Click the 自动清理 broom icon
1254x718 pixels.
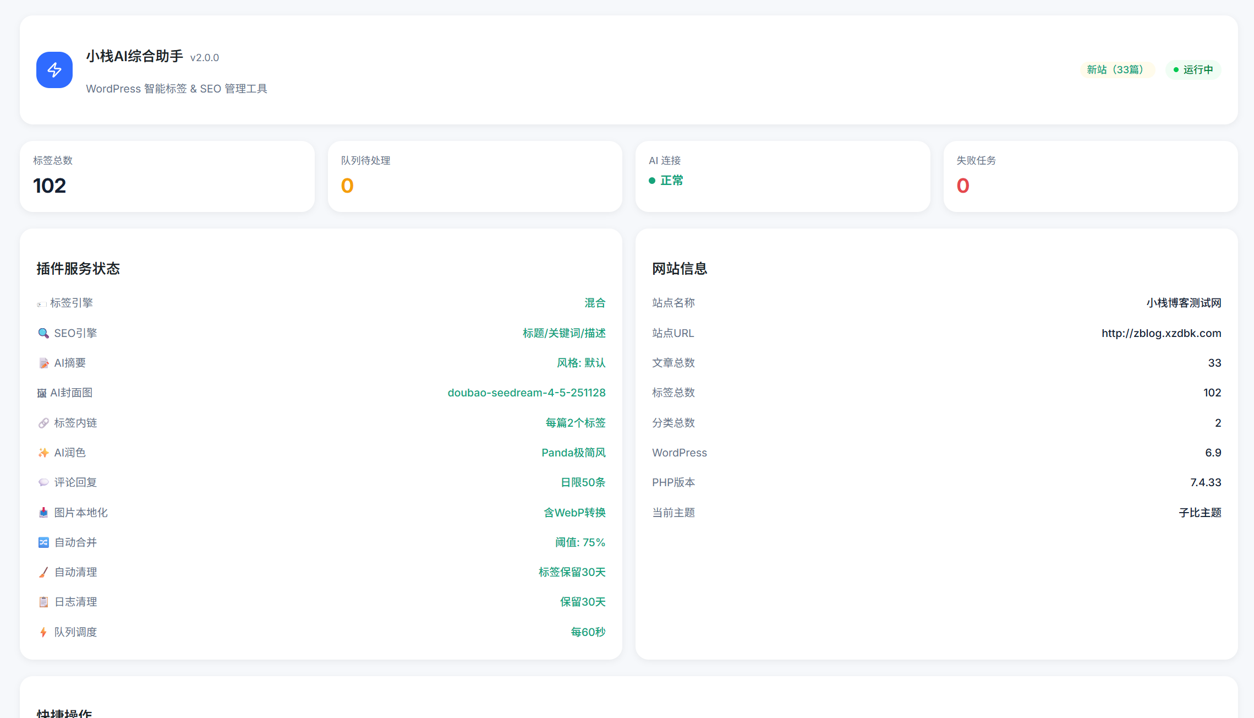[x=43, y=572]
